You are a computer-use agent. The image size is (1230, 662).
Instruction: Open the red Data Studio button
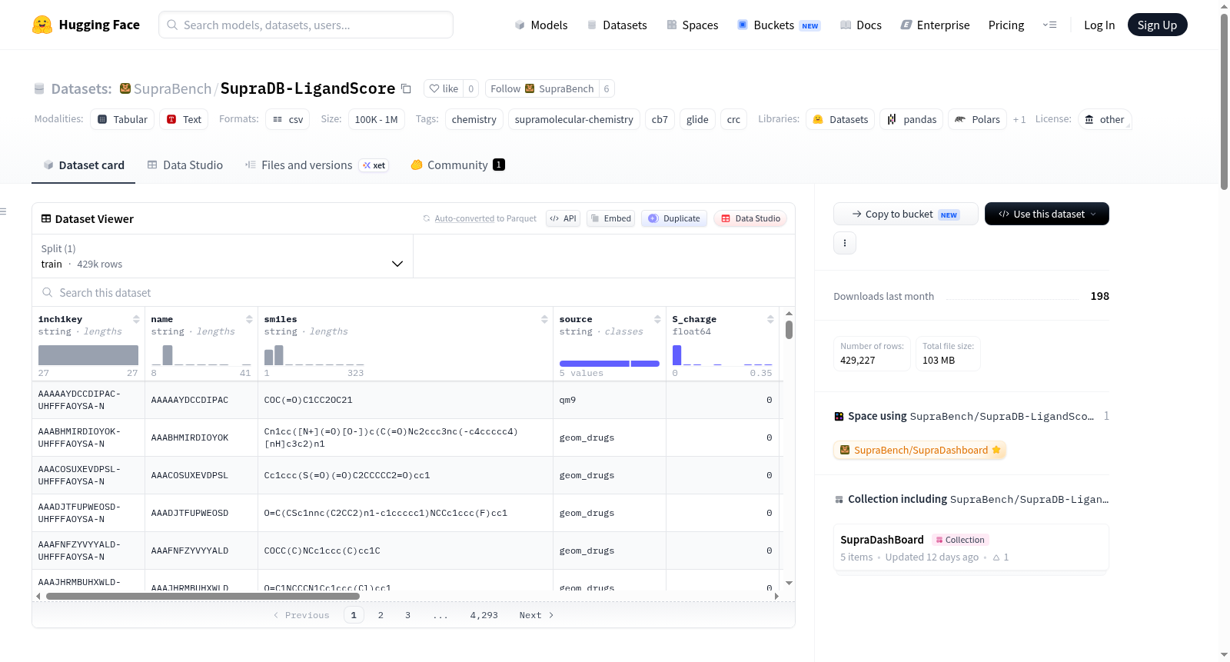[x=750, y=218]
